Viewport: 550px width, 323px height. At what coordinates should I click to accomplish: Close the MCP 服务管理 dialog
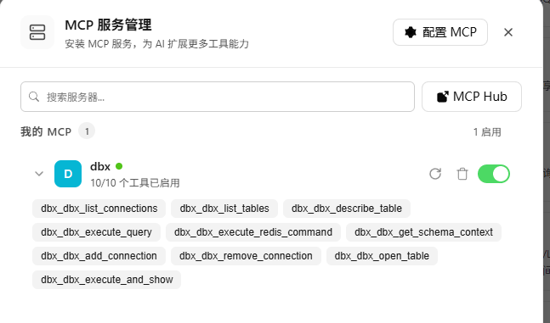pyautogui.click(x=507, y=32)
